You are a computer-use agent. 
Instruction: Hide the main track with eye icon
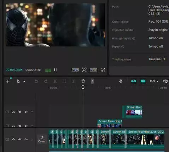20,139
